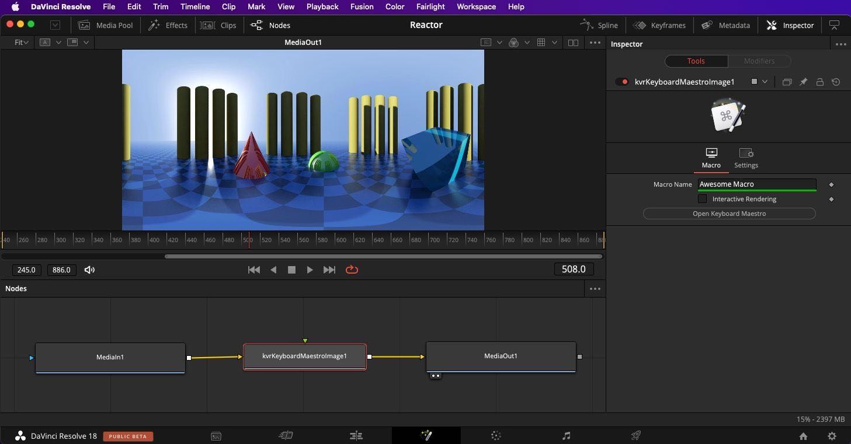Select the Macro tab
This screenshot has height=444, width=851.
[711, 159]
